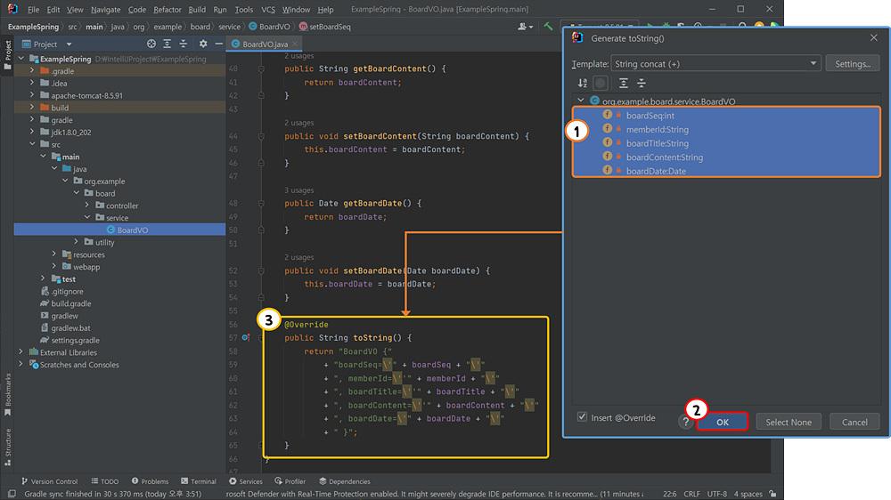The image size is (891, 500).
Task: Open the Refactor menu
Action: (x=167, y=10)
